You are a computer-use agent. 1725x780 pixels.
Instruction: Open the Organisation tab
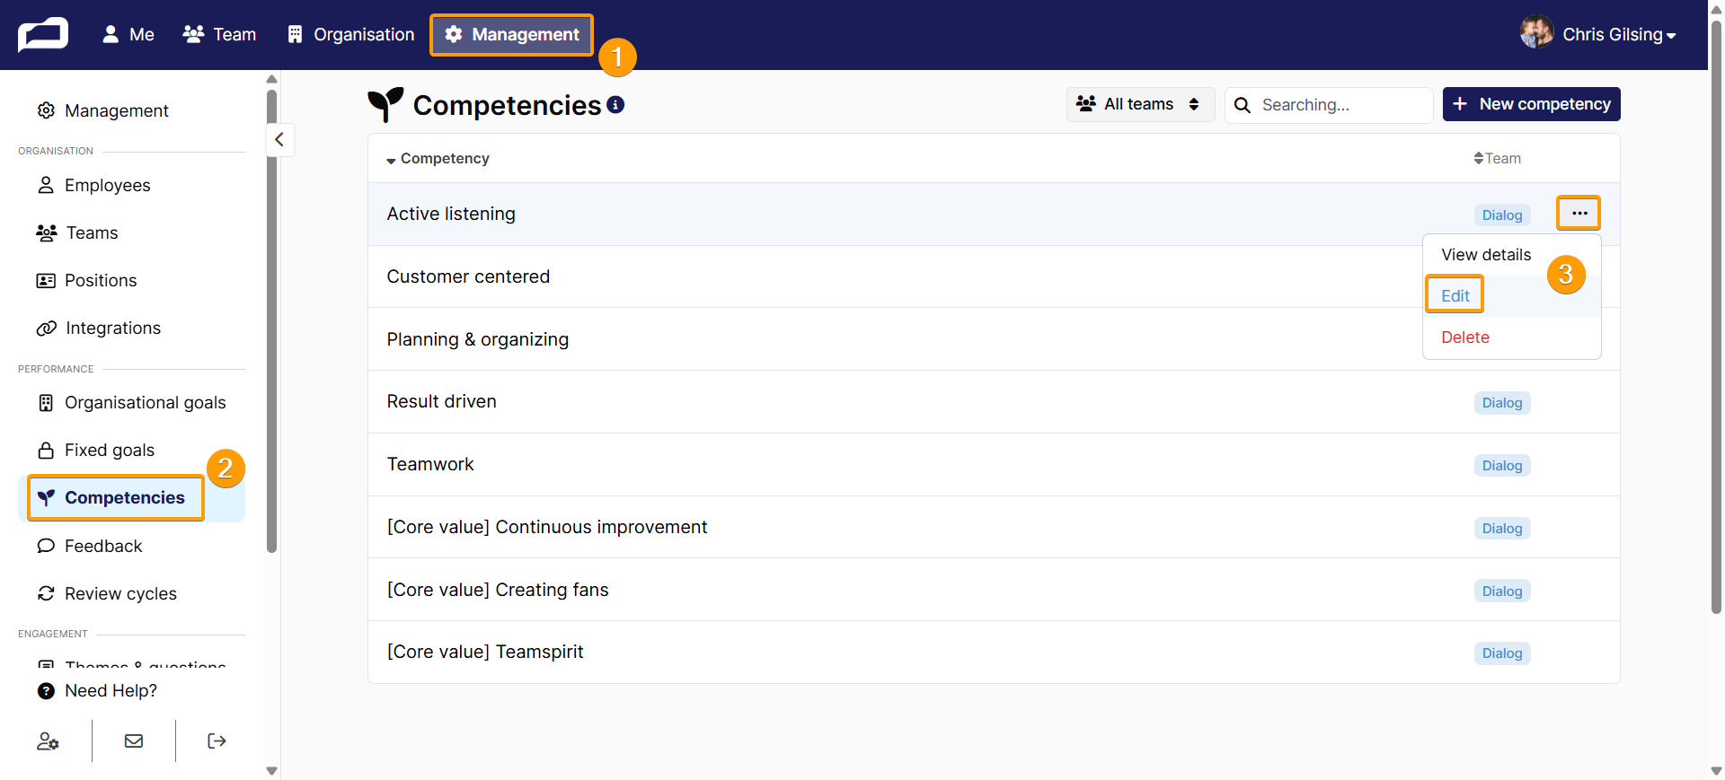[x=351, y=34]
